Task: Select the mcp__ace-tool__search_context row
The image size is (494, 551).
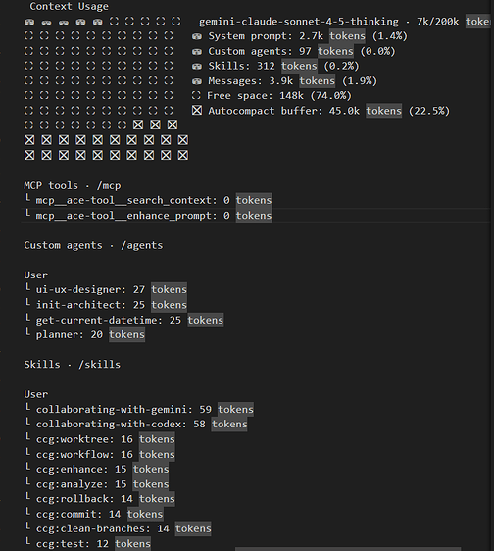Action: [148, 200]
